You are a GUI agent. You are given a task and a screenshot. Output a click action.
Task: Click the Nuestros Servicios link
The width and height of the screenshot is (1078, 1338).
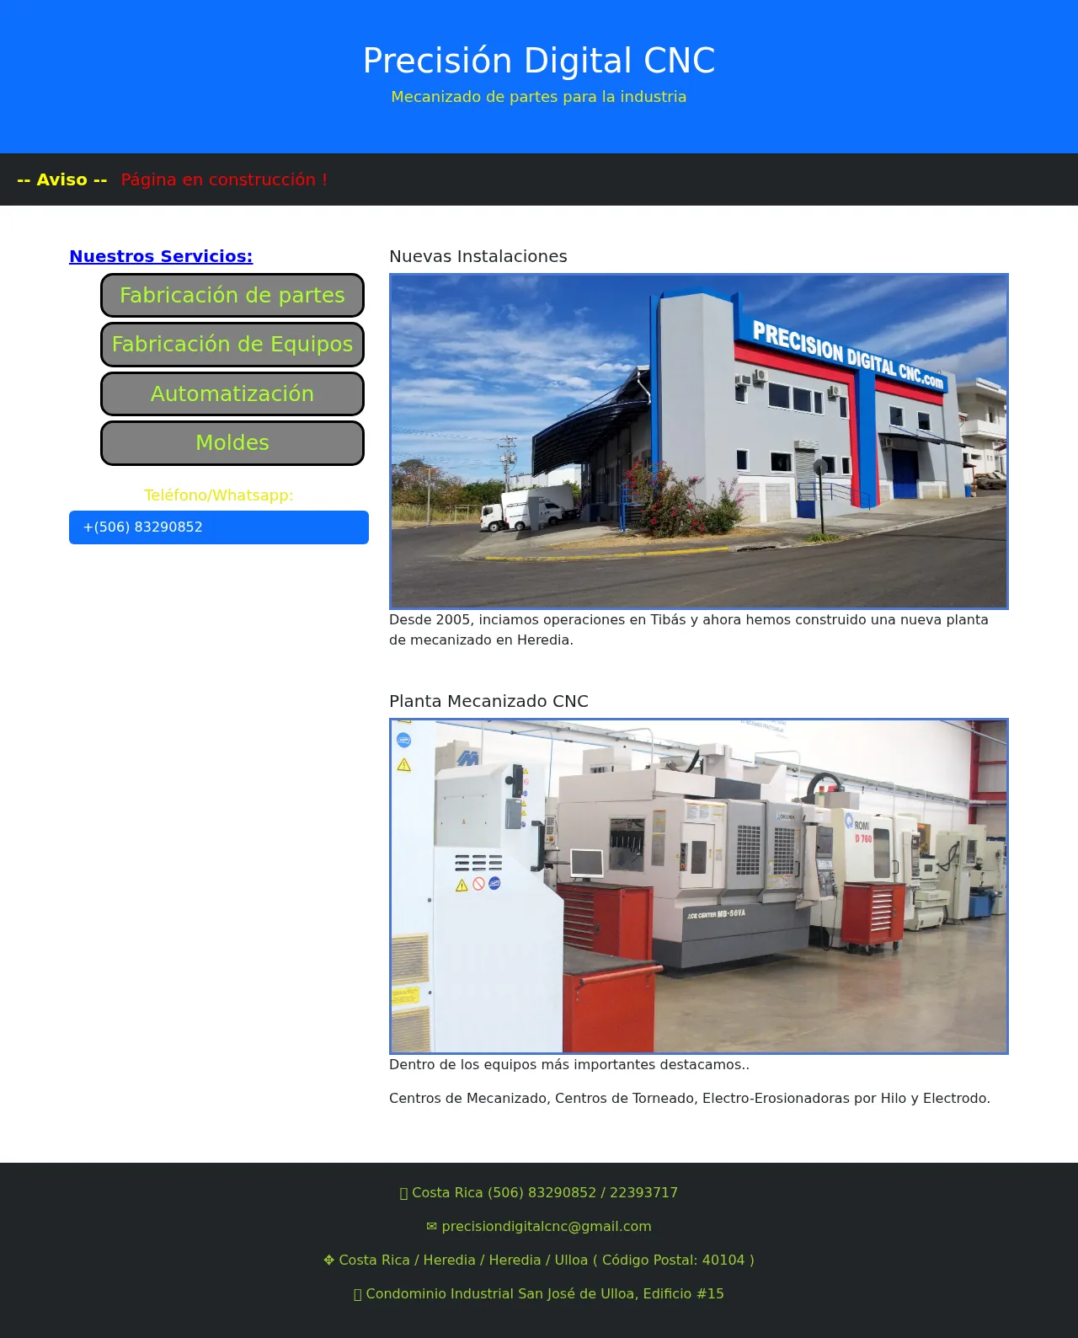pos(161,256)
